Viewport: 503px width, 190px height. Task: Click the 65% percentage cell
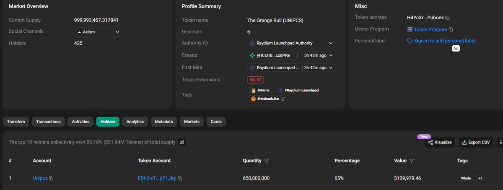pos(339,179)
